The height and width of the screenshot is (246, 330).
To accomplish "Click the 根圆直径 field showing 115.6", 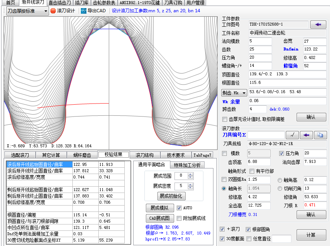I will [287, 83].
